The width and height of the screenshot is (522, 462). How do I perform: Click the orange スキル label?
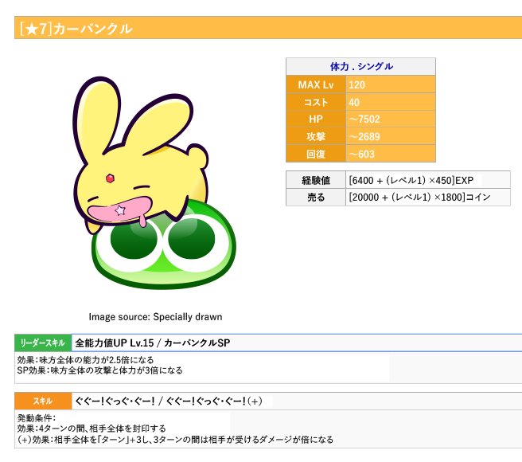(x=43, y=401)
